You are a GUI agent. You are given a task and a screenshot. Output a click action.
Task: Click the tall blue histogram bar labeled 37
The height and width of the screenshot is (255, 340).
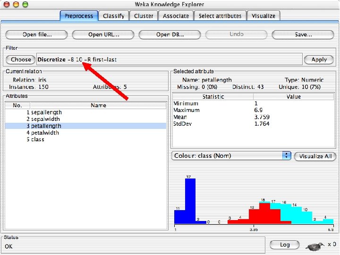coord(190,201)
